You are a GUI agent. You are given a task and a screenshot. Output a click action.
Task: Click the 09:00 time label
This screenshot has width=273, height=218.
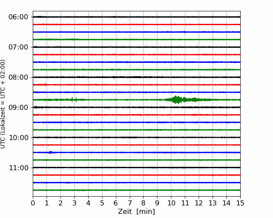point(18,107)
